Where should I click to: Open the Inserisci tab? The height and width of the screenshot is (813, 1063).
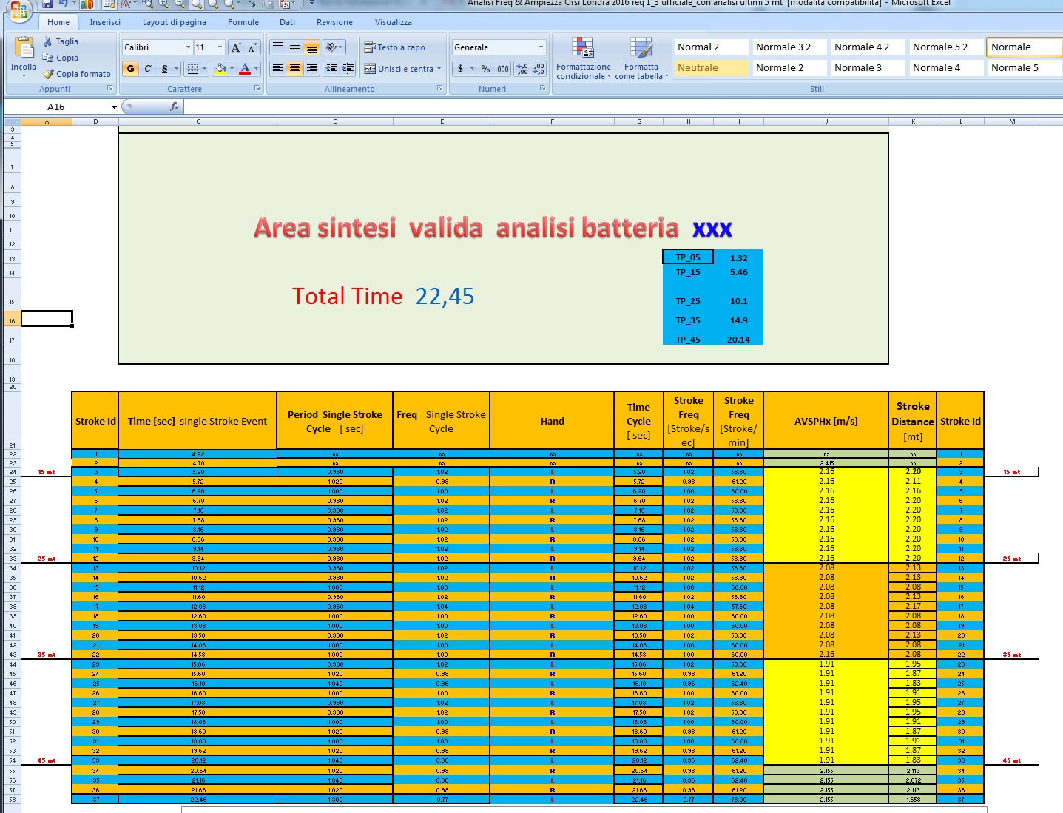[105, 22]
